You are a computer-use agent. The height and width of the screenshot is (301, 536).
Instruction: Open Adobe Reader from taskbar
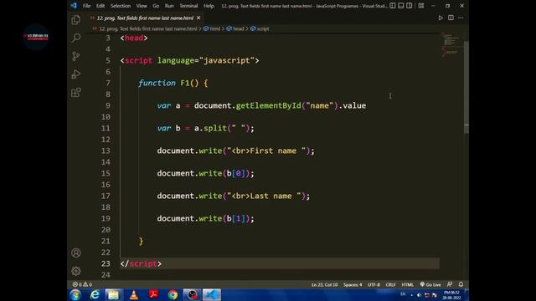coord(154,294)
